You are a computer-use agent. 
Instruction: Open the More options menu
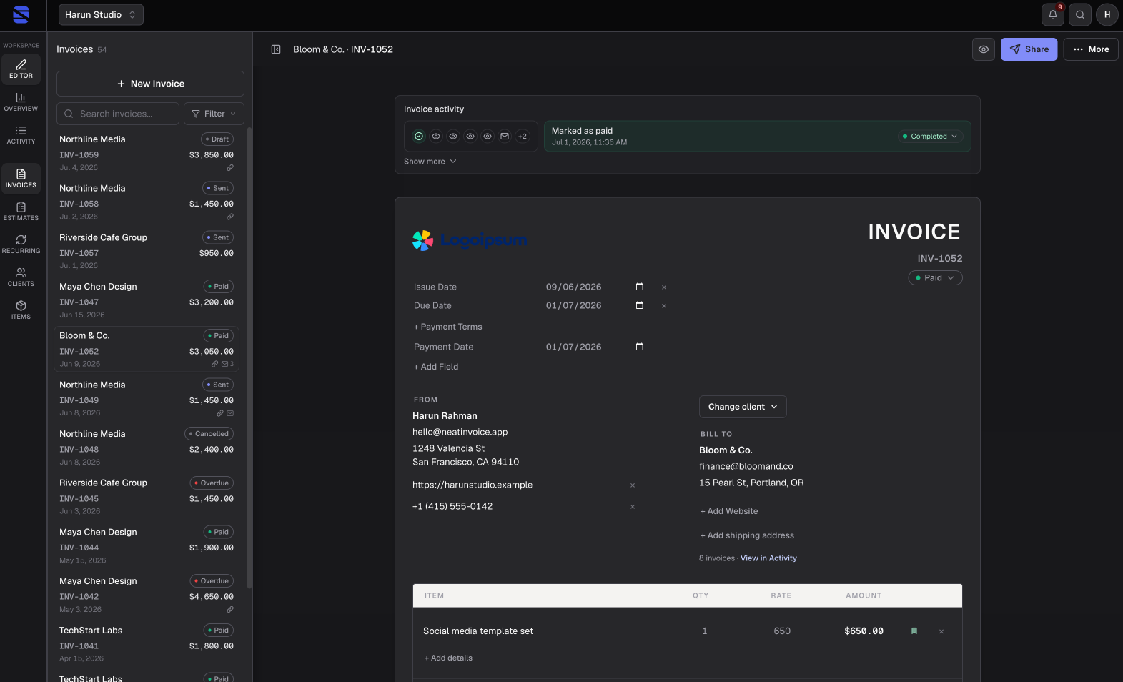(x=1091, y=49)
